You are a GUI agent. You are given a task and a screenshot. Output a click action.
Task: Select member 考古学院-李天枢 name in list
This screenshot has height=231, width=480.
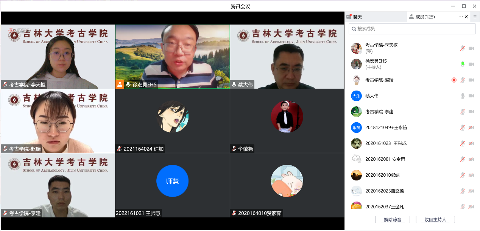[382, 45]
